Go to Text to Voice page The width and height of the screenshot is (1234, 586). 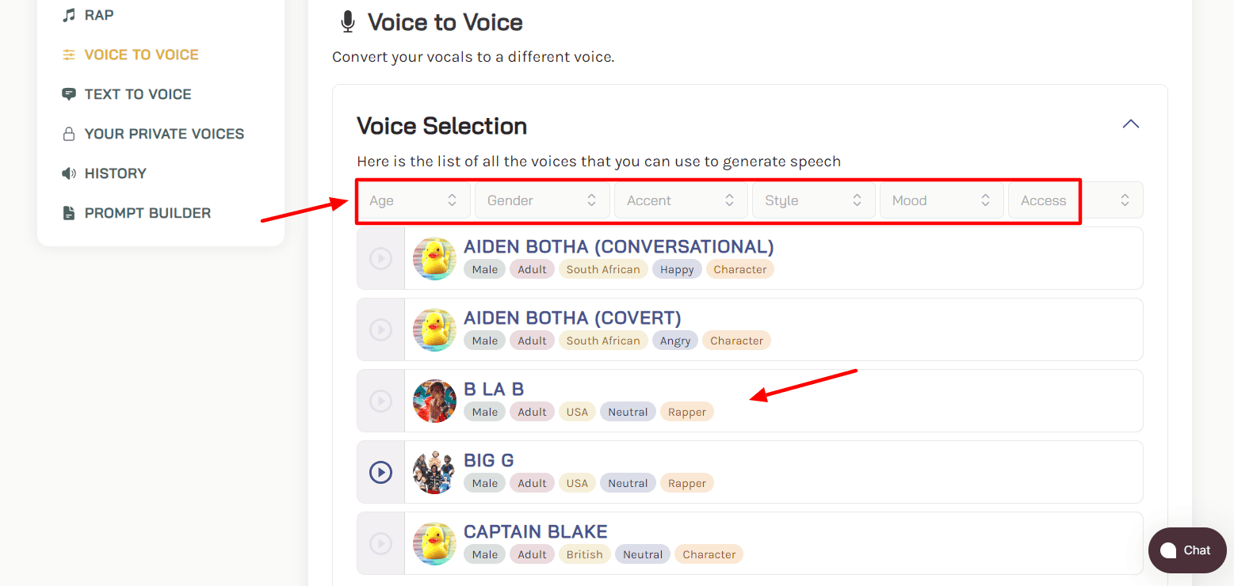tap(137, 94)
